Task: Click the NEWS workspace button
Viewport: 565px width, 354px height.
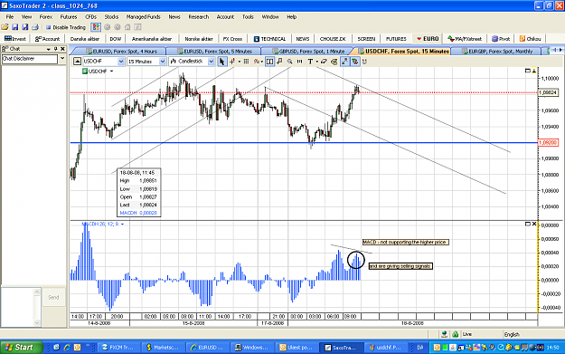Action: 302,39
